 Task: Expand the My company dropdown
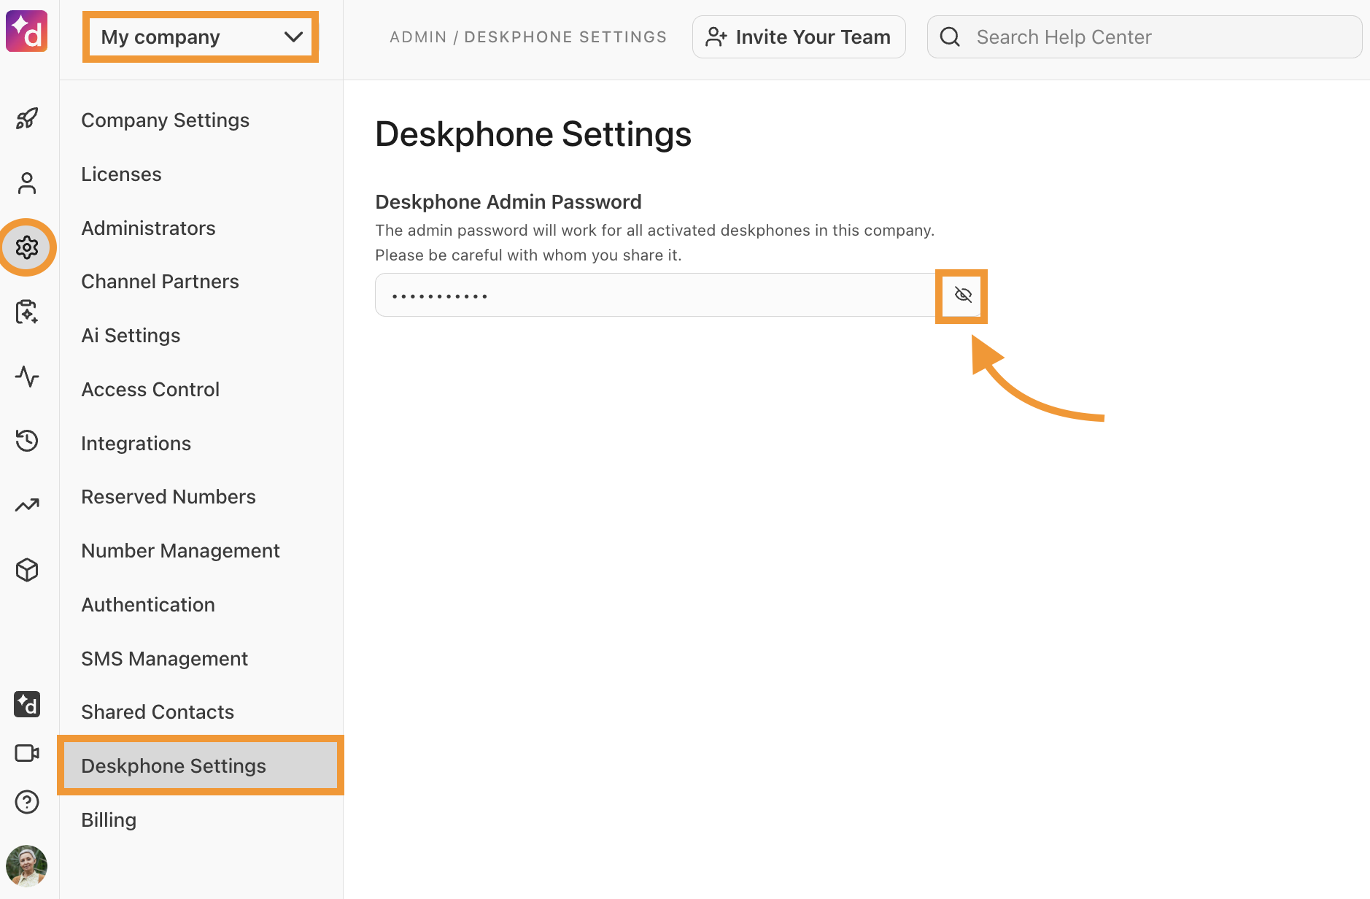point(201,36)
